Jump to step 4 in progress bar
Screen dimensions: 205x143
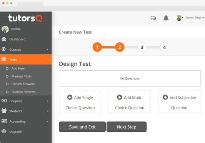(165, 47)
